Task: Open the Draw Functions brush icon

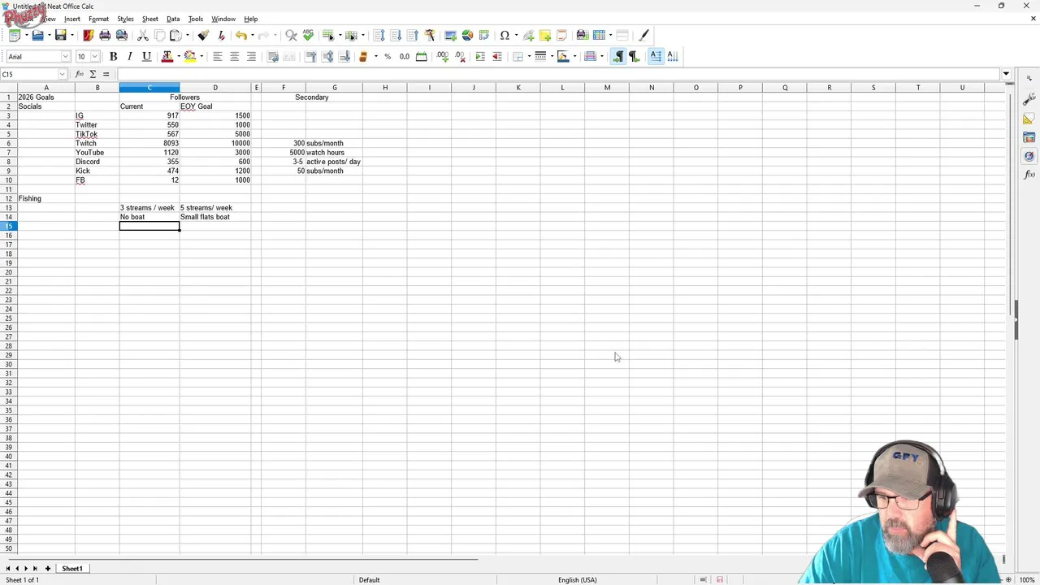Action: pos(643,35)
